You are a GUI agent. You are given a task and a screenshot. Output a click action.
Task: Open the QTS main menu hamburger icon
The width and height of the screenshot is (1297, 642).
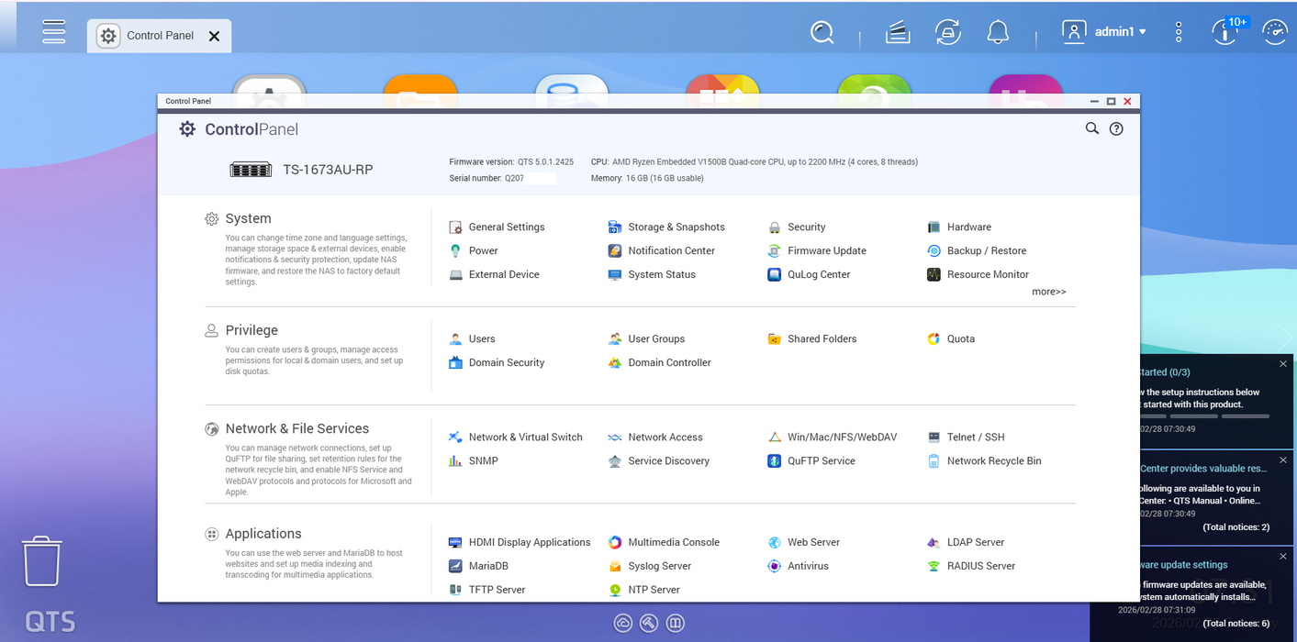coord(54,31)
